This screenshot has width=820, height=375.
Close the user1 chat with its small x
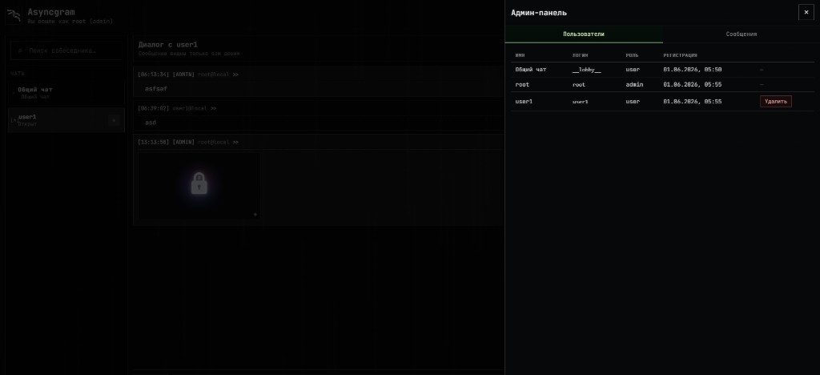(114, 120)
